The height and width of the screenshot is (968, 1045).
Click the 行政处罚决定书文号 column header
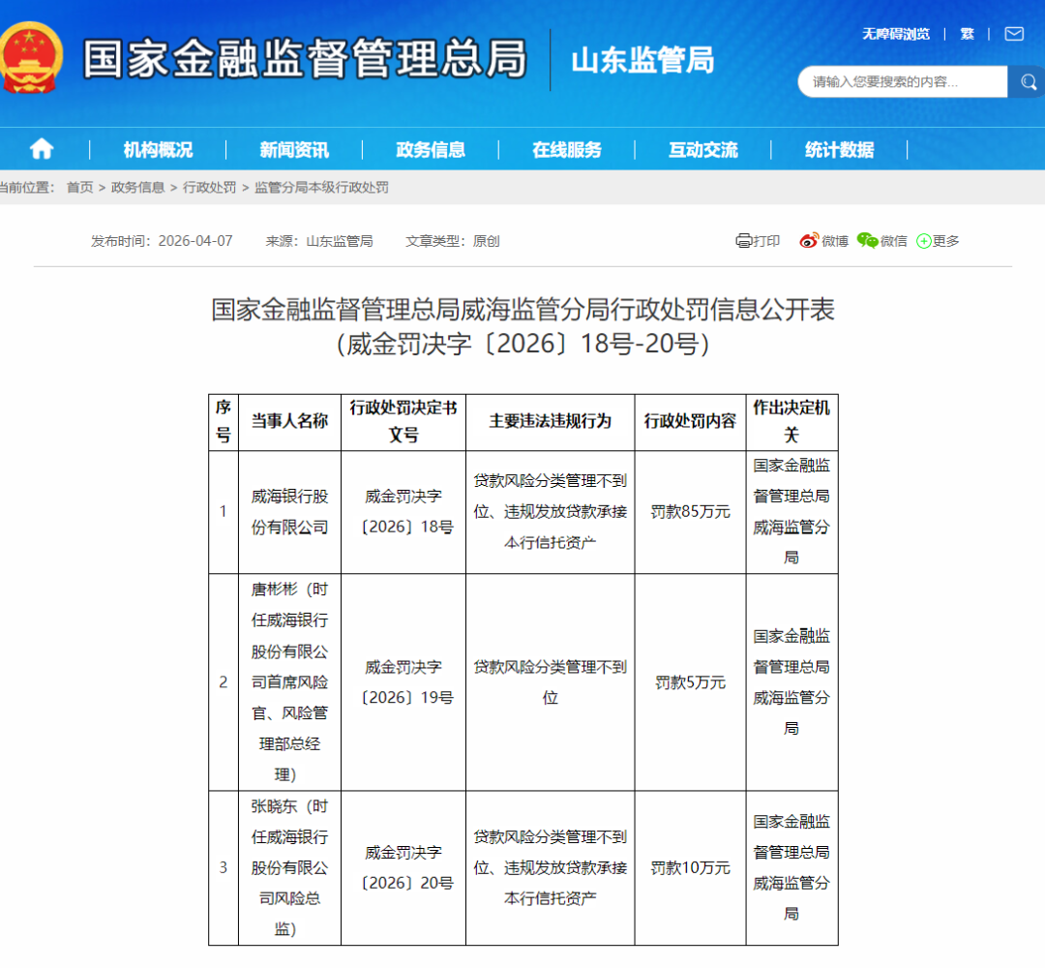coord(403,421)
